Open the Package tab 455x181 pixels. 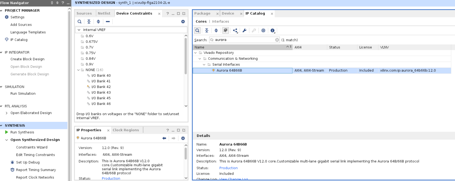coord(202,13)
